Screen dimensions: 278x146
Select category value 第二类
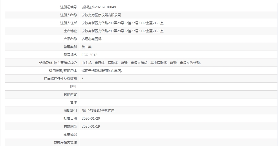(x=86, y=47)
